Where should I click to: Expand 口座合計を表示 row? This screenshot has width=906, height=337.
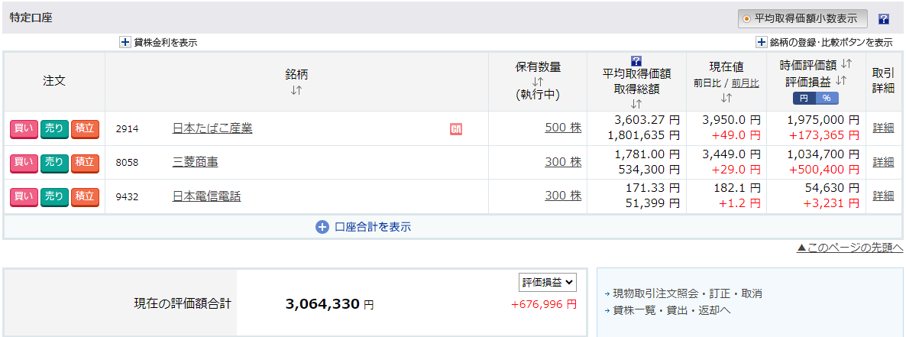(364, 227)
